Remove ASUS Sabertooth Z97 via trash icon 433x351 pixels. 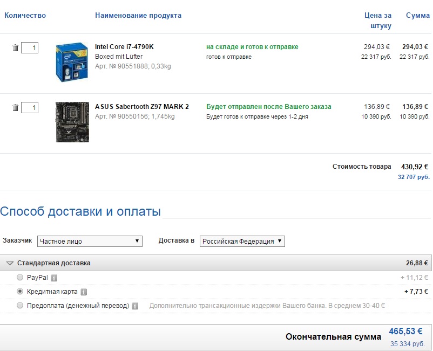[16, 107]
